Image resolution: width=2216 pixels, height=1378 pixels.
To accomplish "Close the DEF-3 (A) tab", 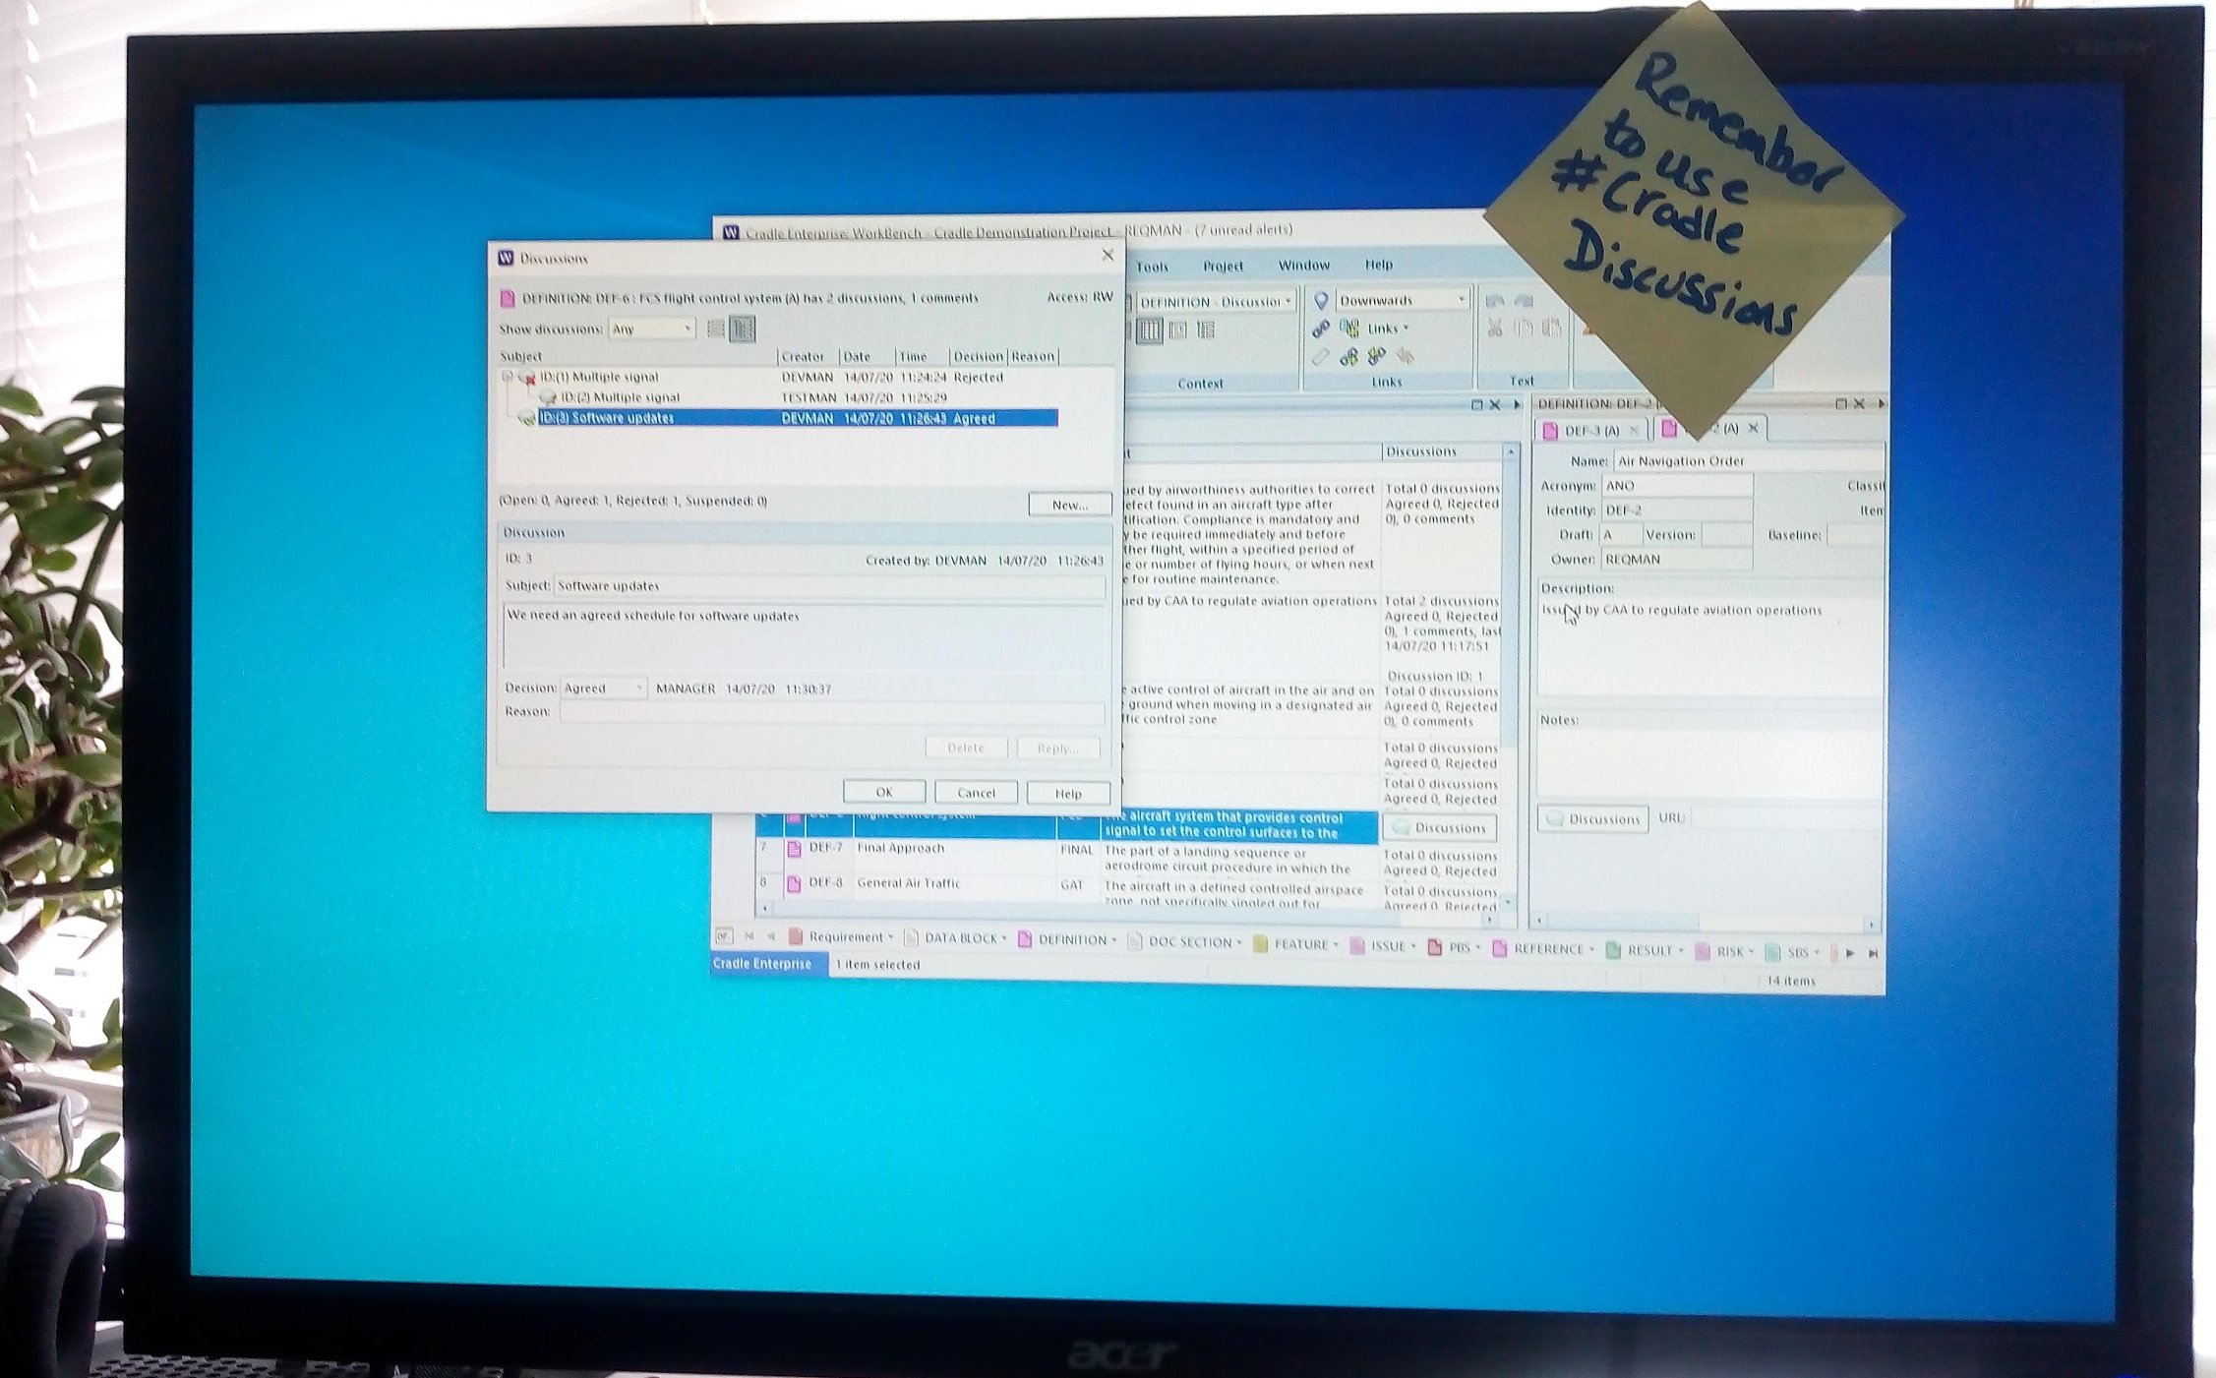I will click(1634, 430).
